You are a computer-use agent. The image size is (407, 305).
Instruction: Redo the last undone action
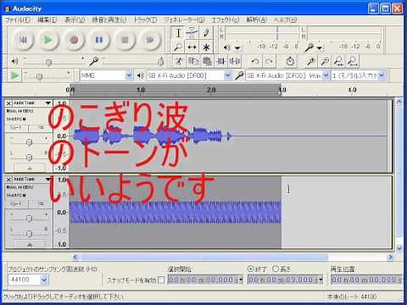tap(269, 61)
